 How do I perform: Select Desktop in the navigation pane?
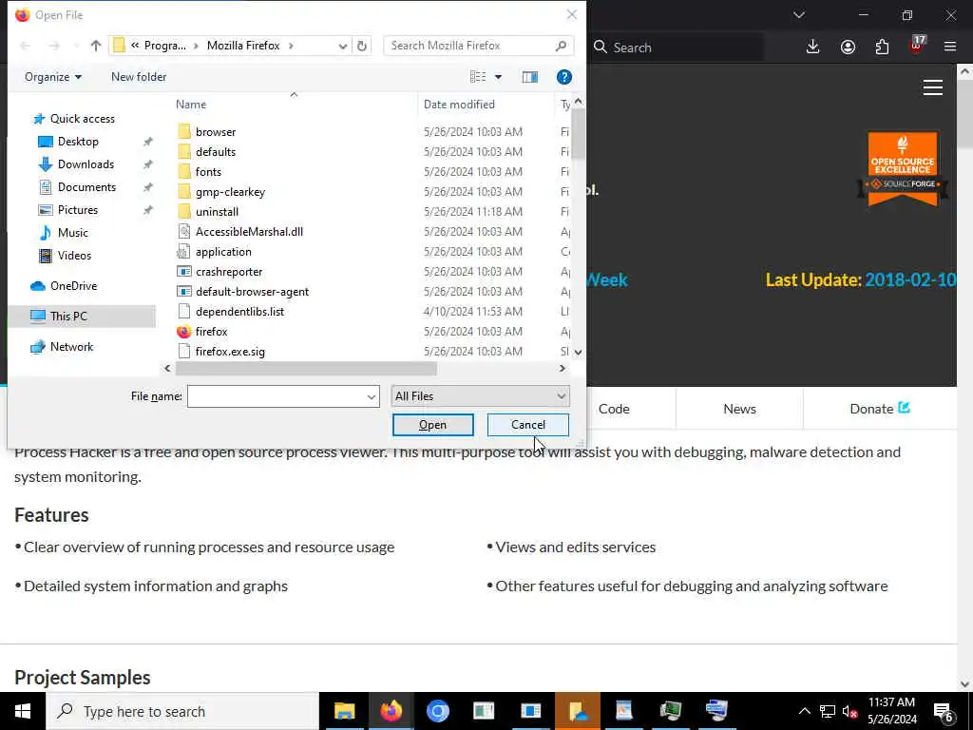click(x=78, y=142)
